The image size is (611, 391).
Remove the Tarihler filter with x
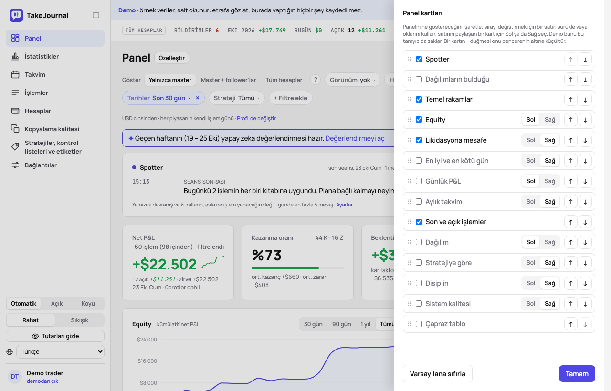[198, 98]
